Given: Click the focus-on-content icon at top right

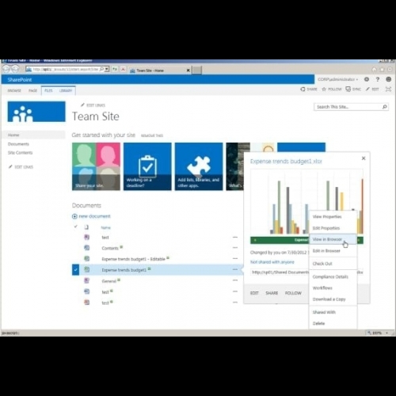Looking at the screenshot, I should pos(388,89).
